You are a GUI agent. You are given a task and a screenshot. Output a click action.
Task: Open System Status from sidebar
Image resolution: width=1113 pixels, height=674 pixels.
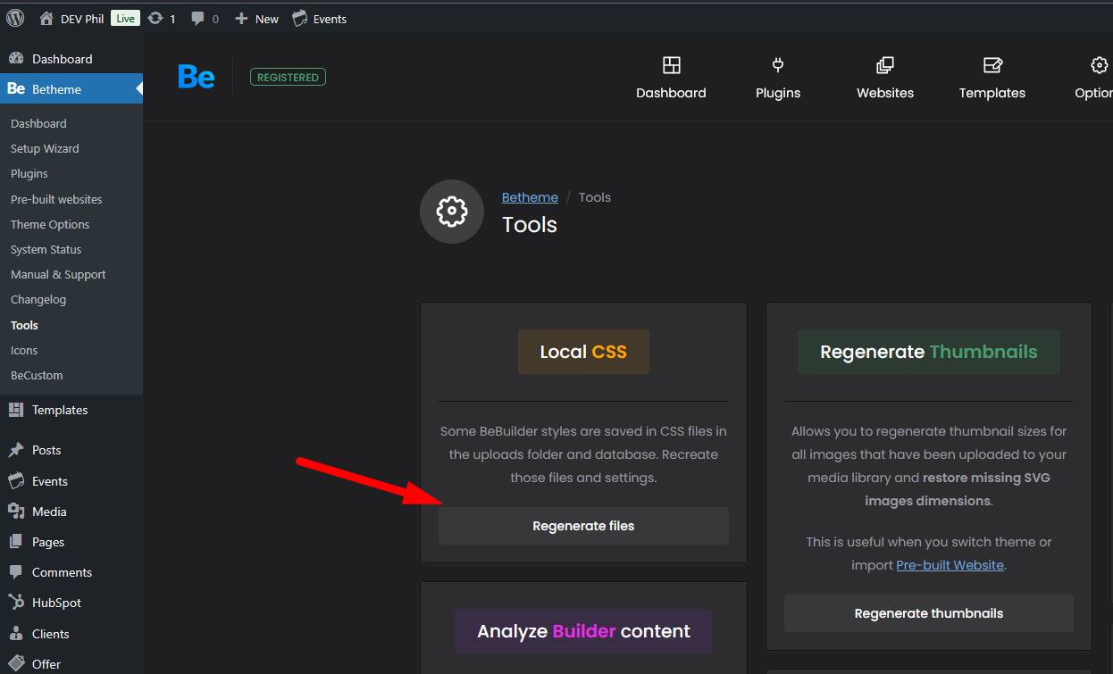[x=46, y=249]
